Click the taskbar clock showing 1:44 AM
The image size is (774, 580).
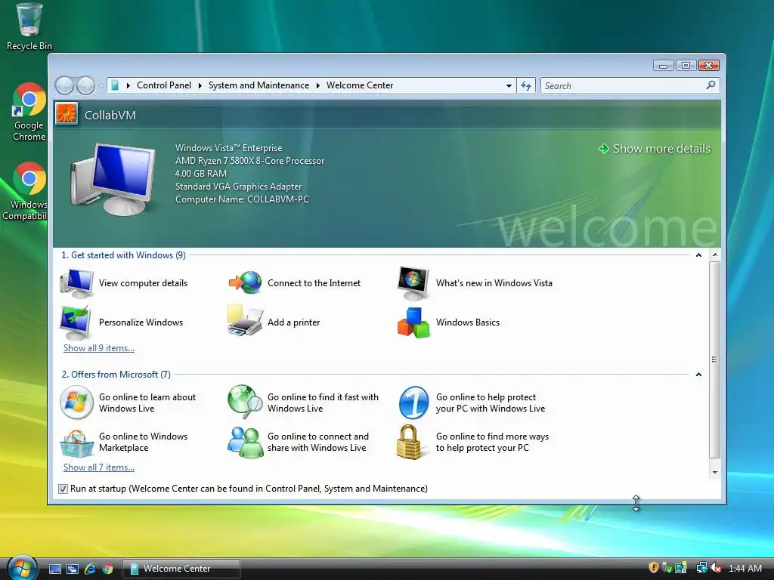pyautogui.click(x=745, y=568)
